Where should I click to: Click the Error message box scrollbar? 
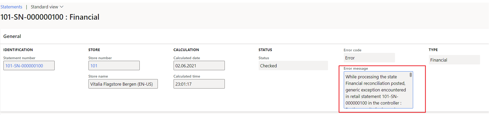tap(411, 75)
